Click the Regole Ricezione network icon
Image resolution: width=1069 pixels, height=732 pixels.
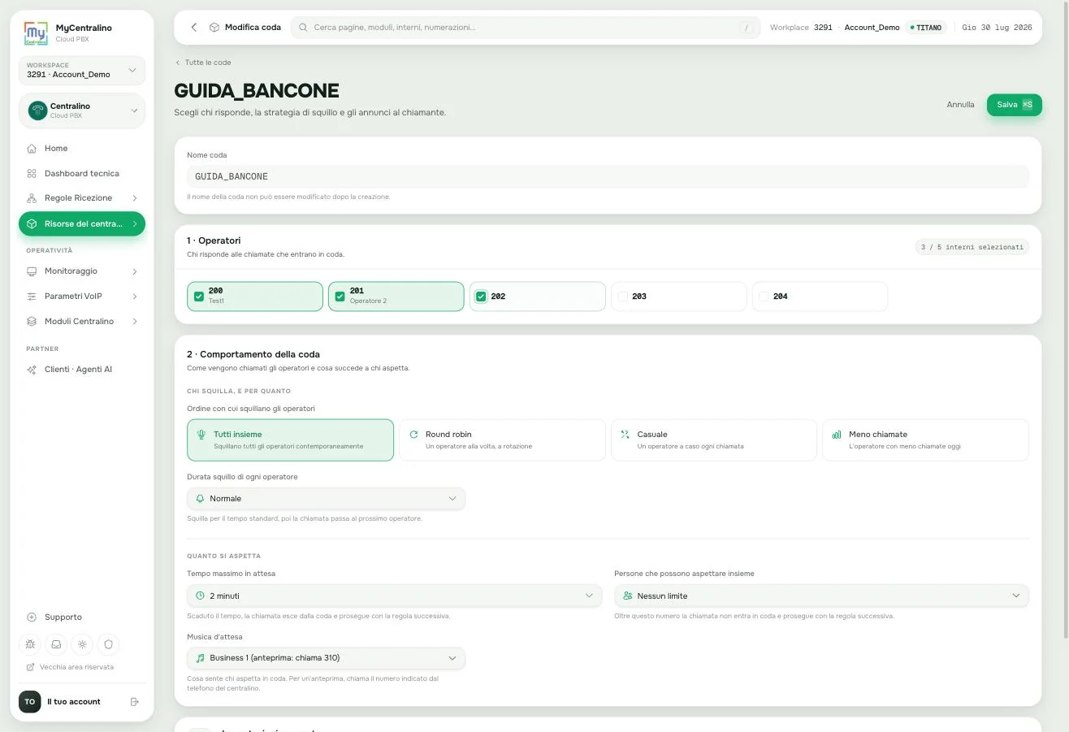(x=32, y=198)
